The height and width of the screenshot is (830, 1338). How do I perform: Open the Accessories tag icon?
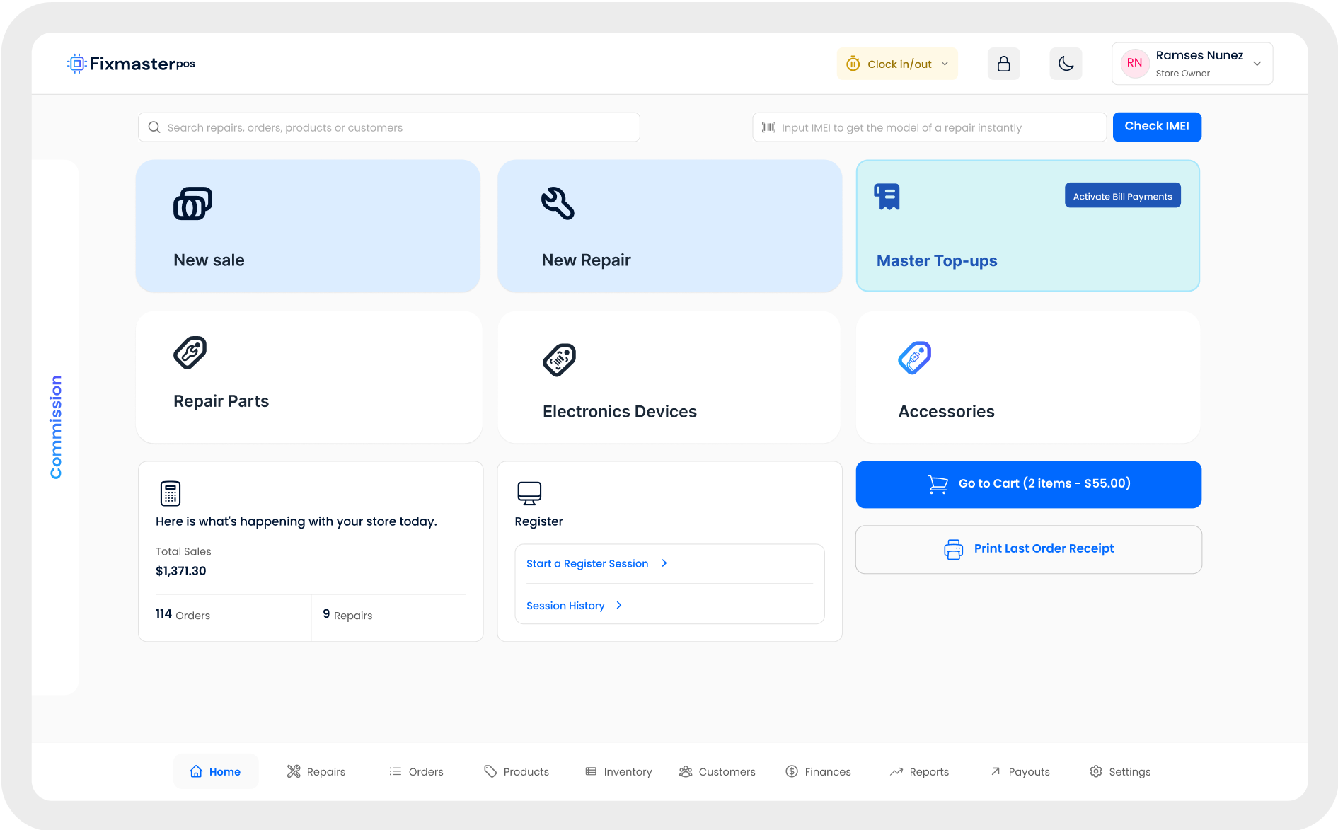click(x=914, y=358)
